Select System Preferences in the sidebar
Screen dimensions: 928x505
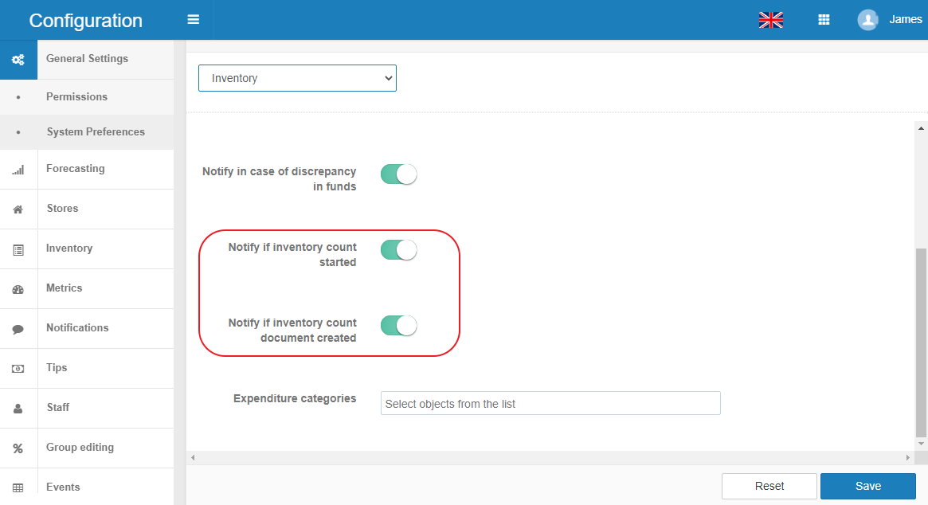pos(96,132)
